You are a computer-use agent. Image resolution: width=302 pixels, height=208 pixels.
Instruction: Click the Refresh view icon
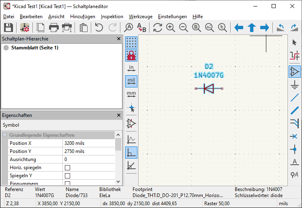pos(158,28)
